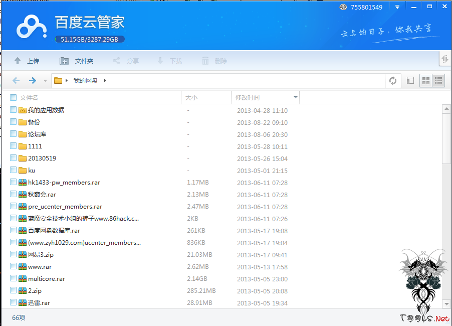The width and height of the screenshot is (452, 326).
Task: Check the box for 论坛库 folder
Action: point(13,134)
